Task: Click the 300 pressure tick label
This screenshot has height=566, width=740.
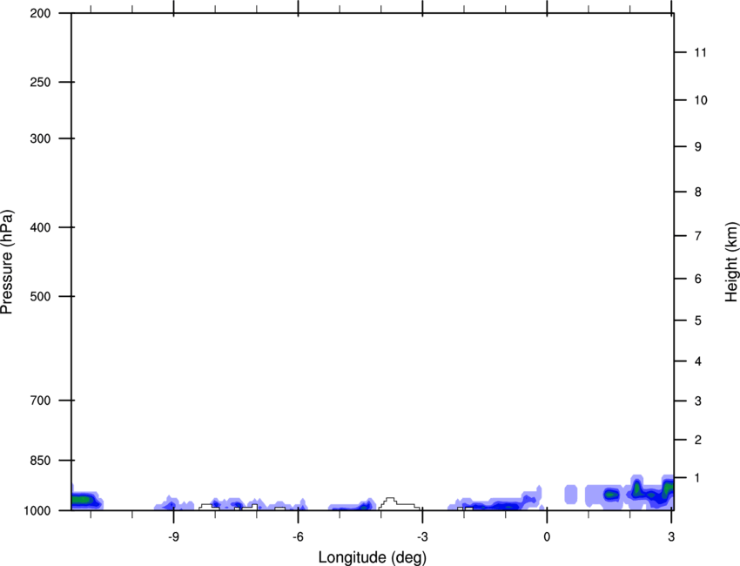Action: click(40, 138)
